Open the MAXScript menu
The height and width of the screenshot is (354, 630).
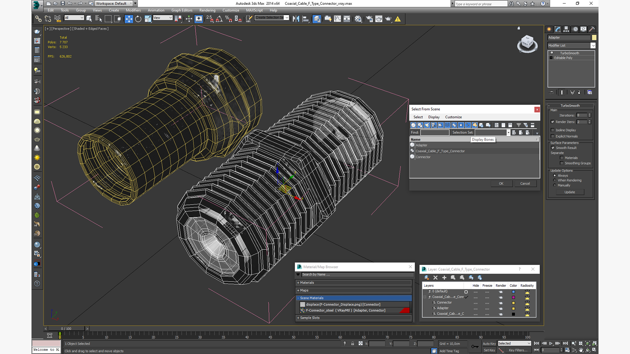pos(254,10)
